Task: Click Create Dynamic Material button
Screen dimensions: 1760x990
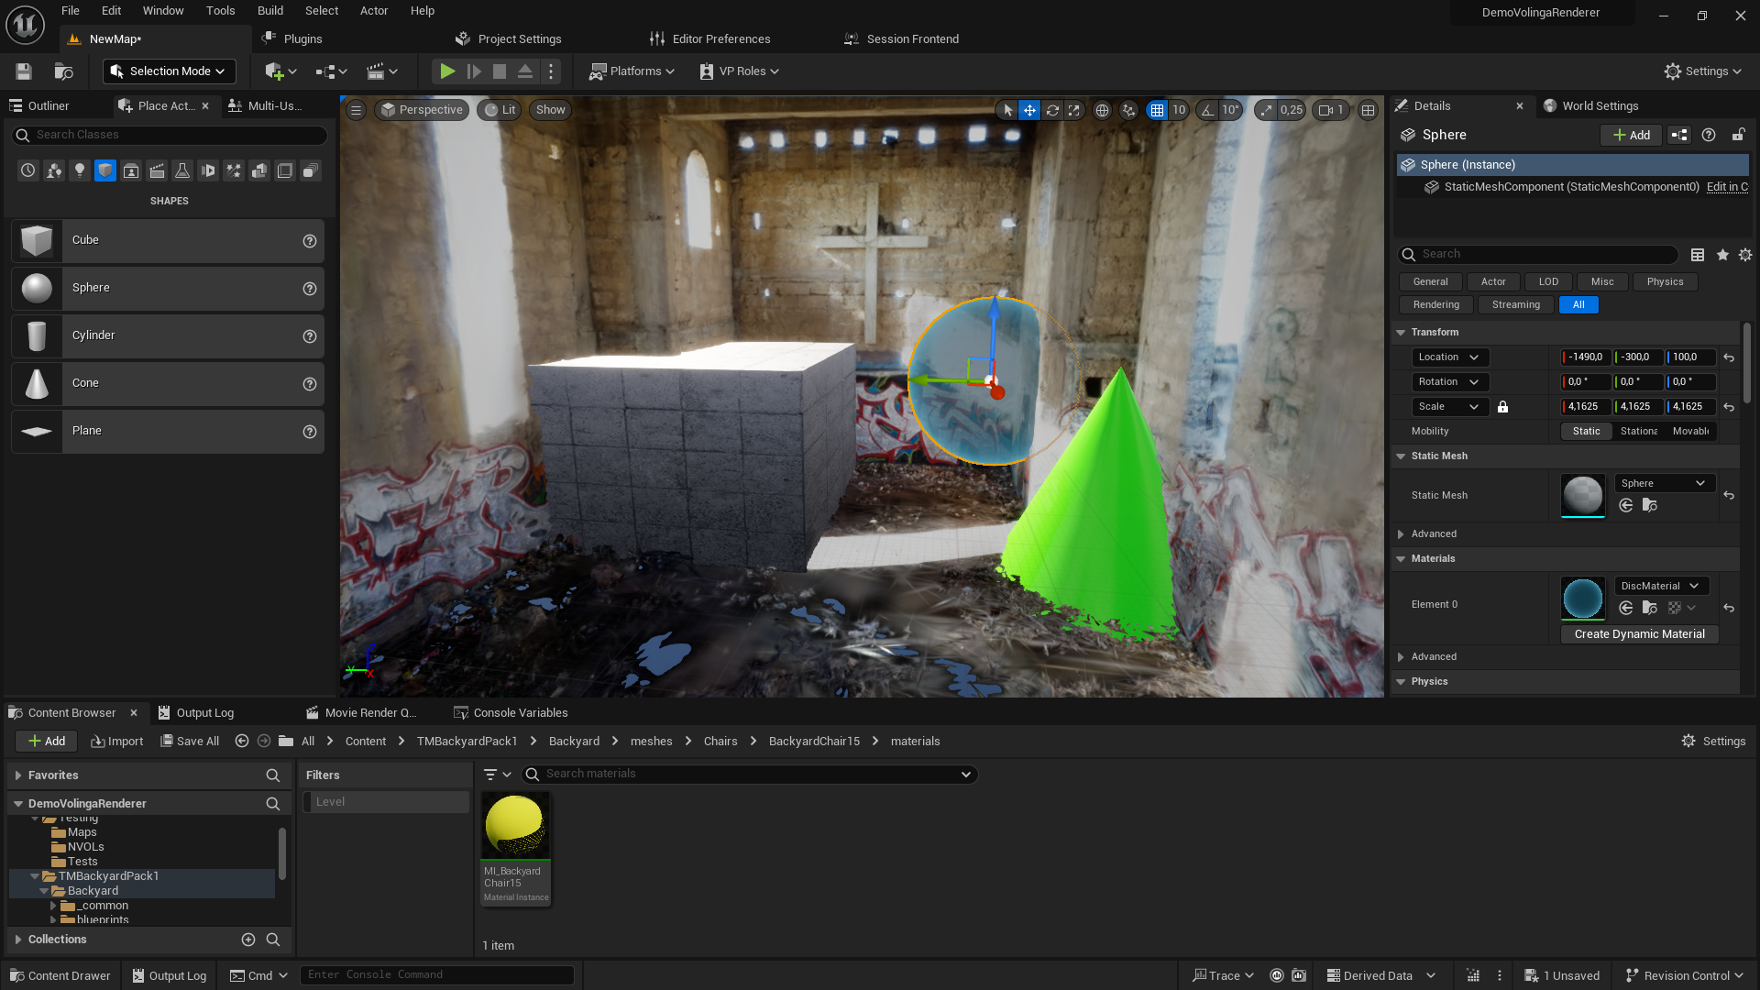Action: 1639,634
